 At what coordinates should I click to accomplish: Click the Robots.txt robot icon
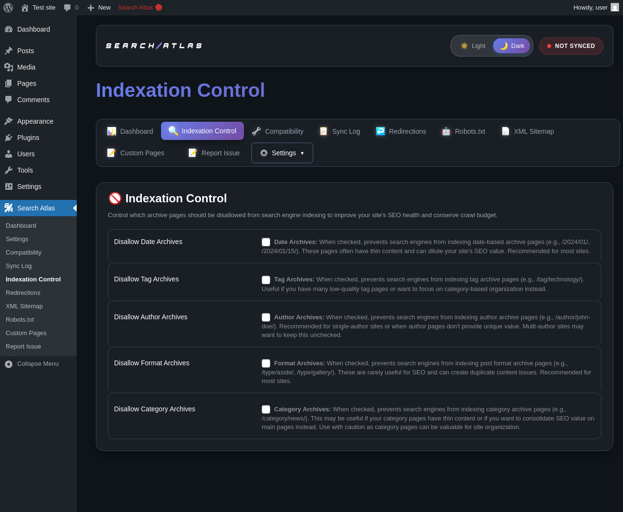coord(446,131)
